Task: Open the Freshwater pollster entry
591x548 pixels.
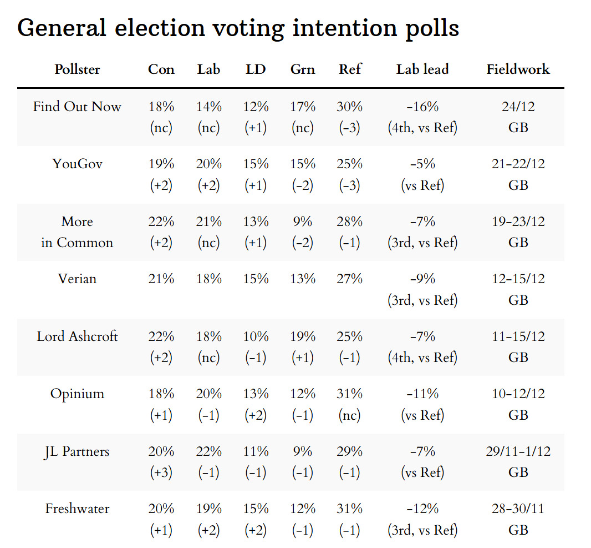Action: click(77, 509)
